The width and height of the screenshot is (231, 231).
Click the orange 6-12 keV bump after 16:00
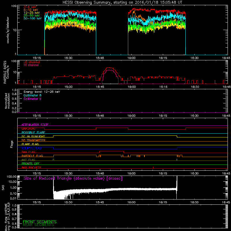point(134,12)
